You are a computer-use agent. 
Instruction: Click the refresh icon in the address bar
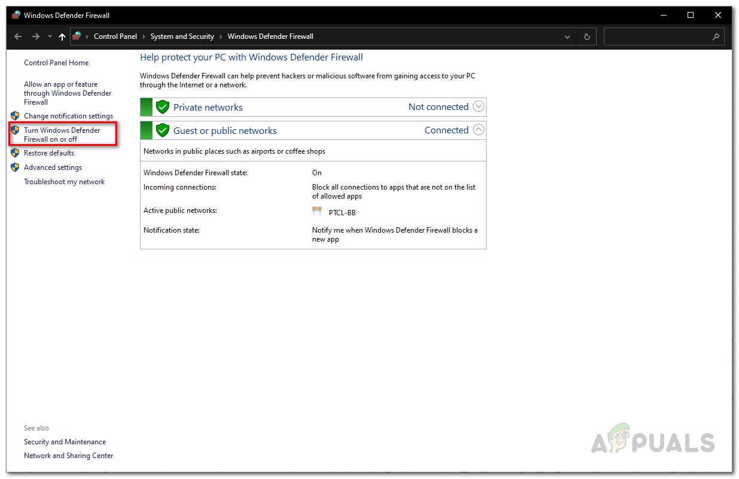coord(587,36)
